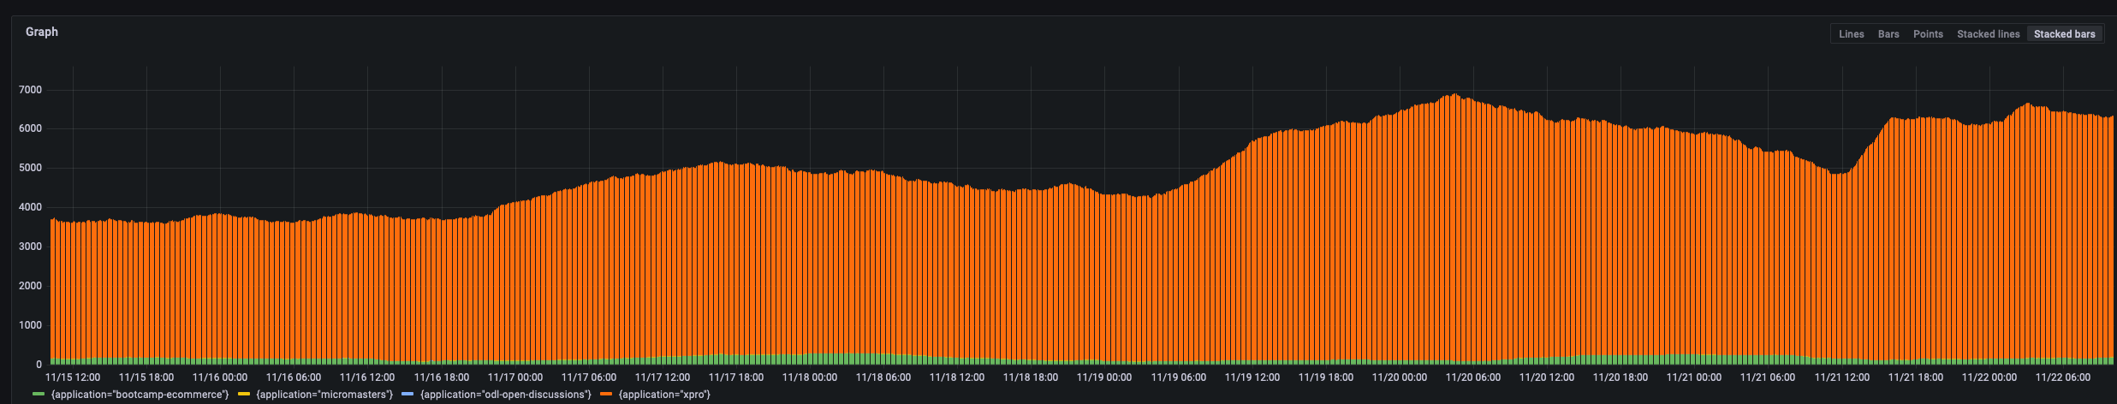The width and height of the screenshot is (2117, 404).
Task: Click the 11/22 06:00 x-axis label
Action: tap(2063, 377)
